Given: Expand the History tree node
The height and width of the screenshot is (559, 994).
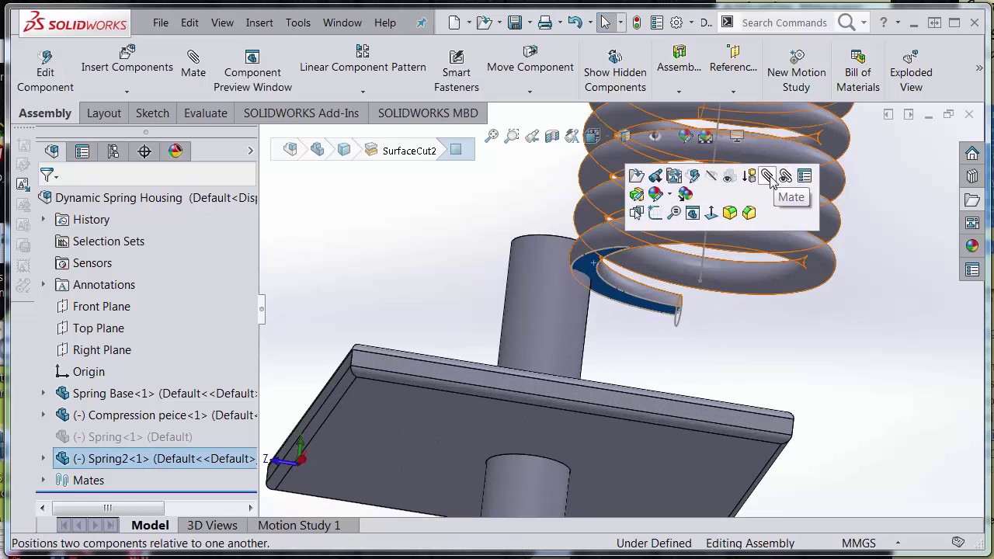Looking at the screenshot, I should point(43,220).
